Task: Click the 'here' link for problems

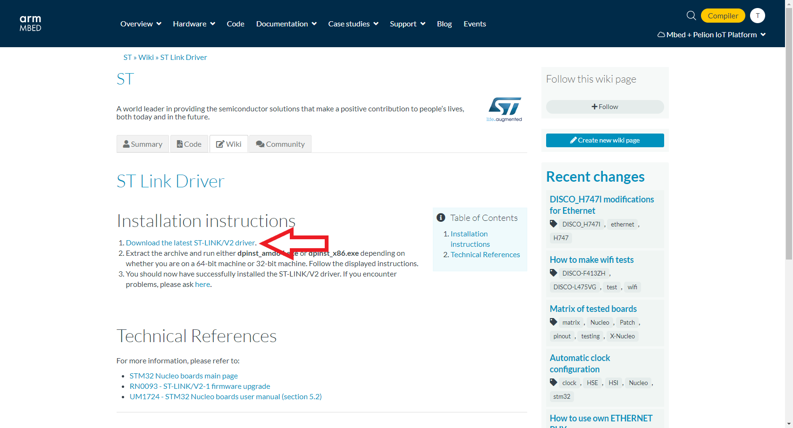Action: (202, 284)
